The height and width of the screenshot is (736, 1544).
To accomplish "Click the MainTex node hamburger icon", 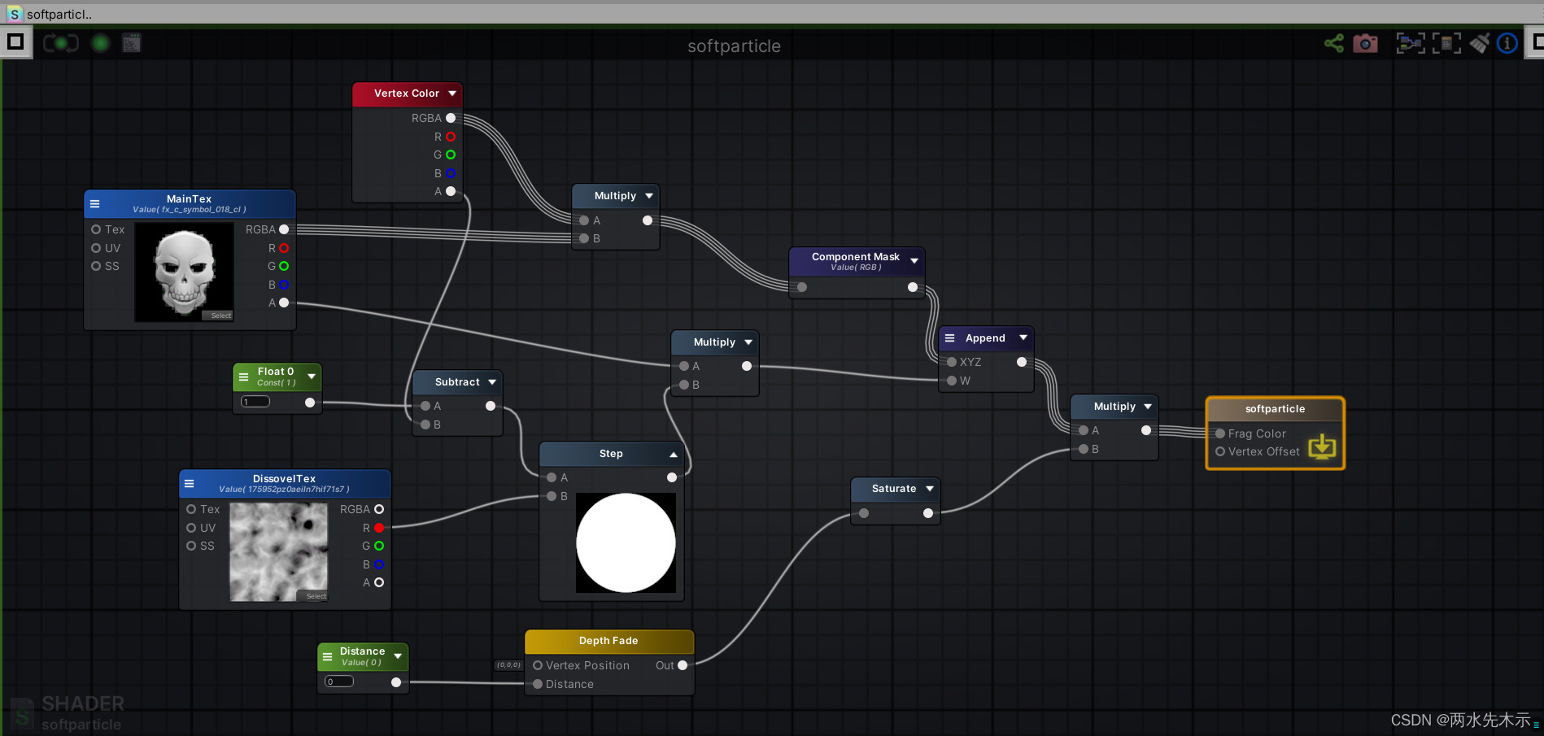I will pos(95,204).
